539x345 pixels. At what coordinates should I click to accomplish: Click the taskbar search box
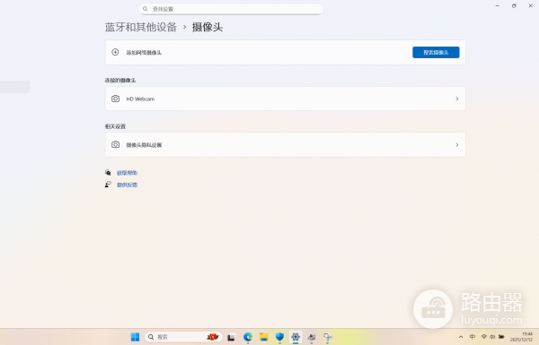tap(183, 337)
